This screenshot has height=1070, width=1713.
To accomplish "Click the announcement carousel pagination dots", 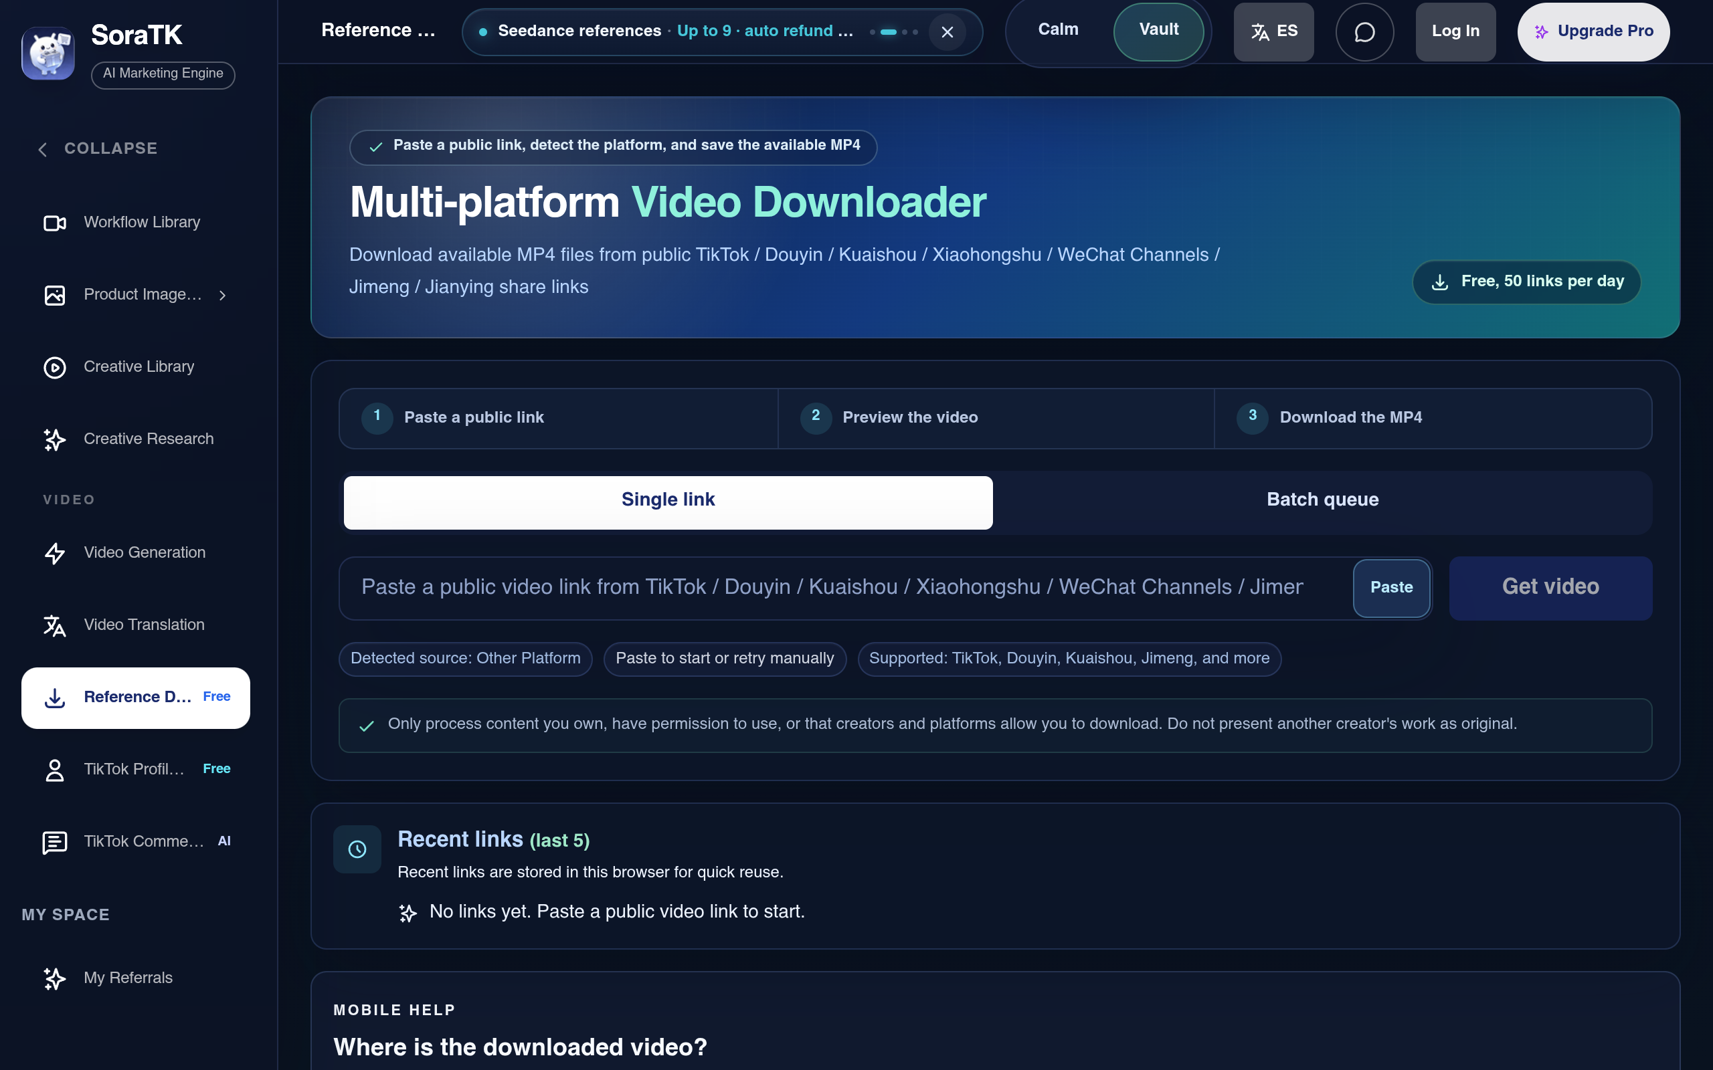I will coord(893,32).
